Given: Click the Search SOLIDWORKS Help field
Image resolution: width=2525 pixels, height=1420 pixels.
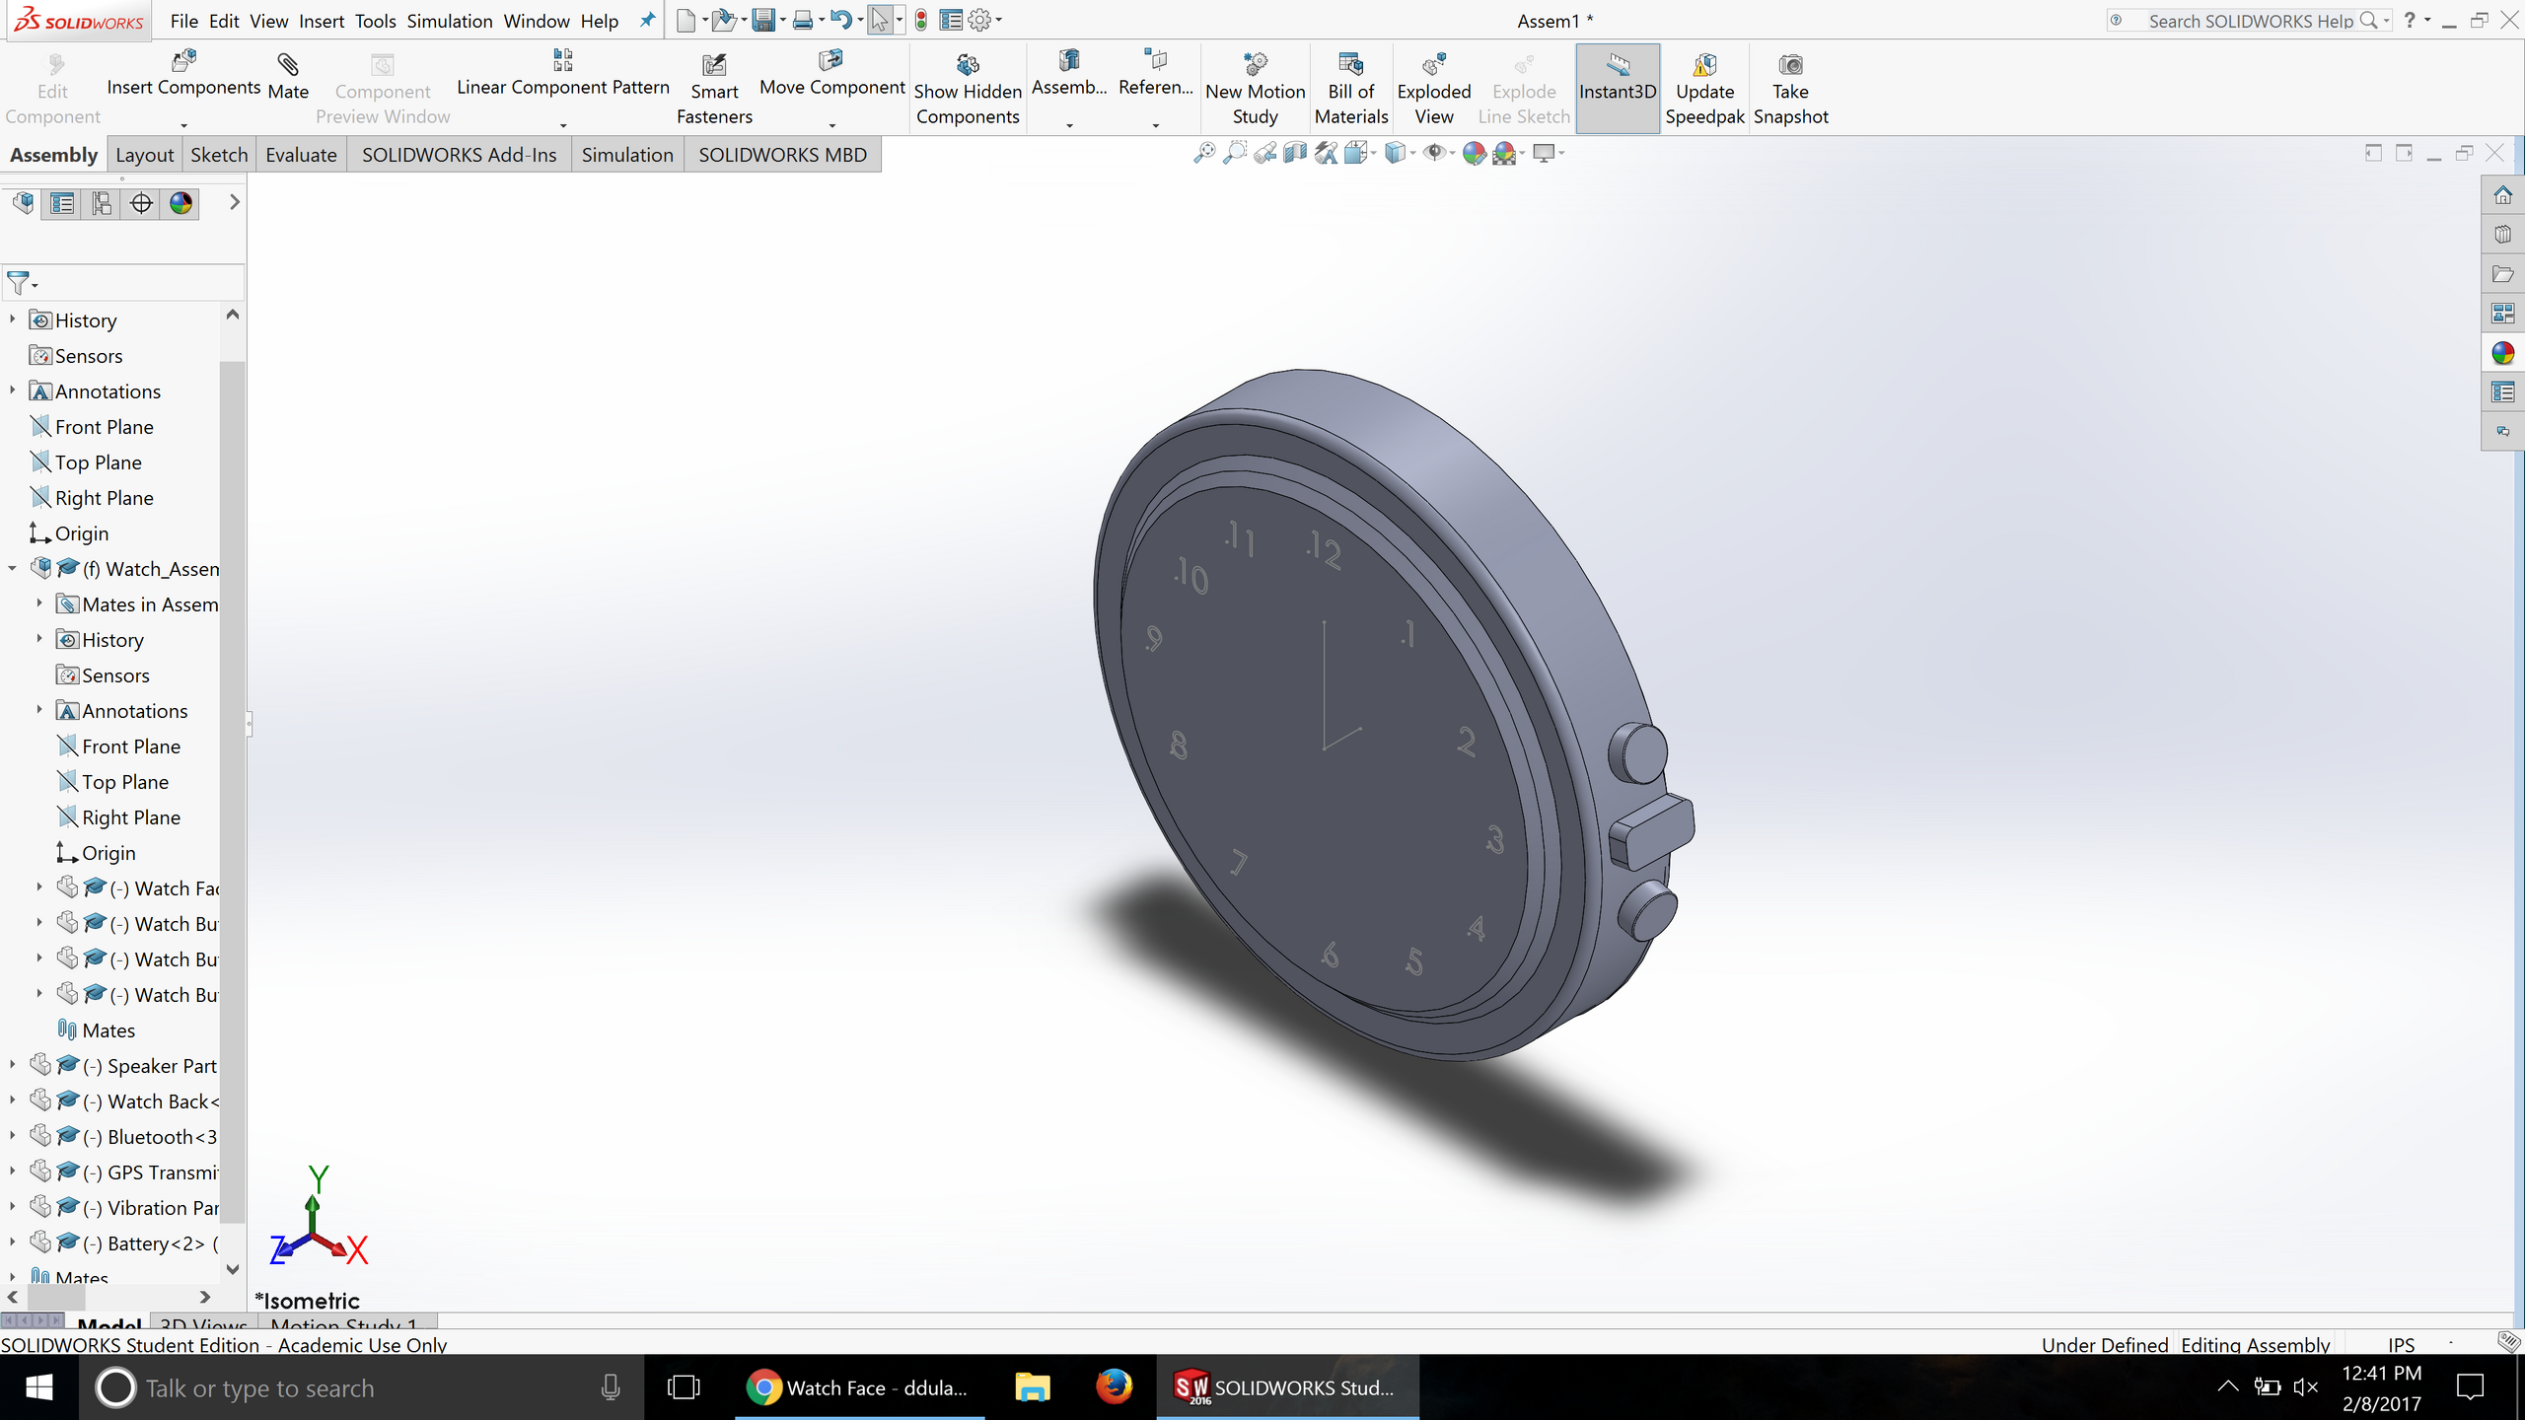Looking at the screenshot, I should tap(2249, 21).
